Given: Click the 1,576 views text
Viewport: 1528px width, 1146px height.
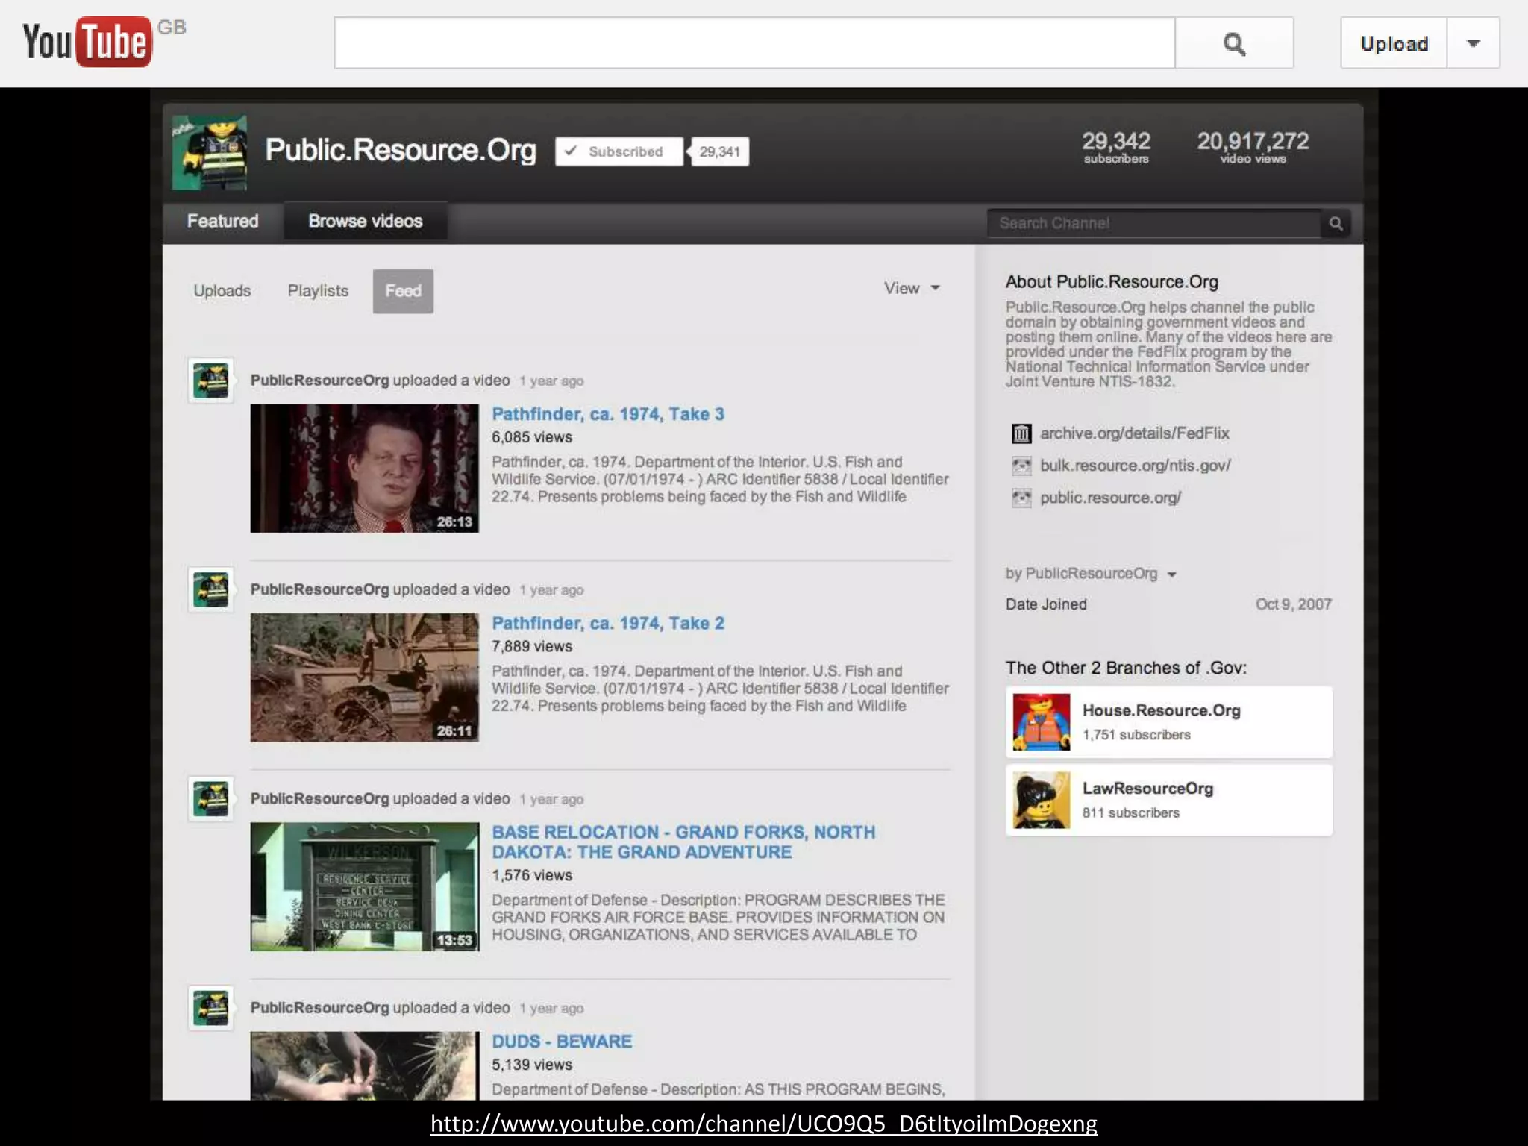Looking at the screenshot, I should pos(531,875).
